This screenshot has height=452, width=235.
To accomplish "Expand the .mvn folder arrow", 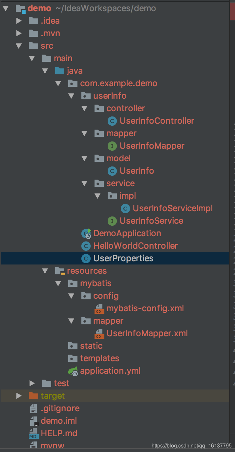I will (x=19, y=33).
